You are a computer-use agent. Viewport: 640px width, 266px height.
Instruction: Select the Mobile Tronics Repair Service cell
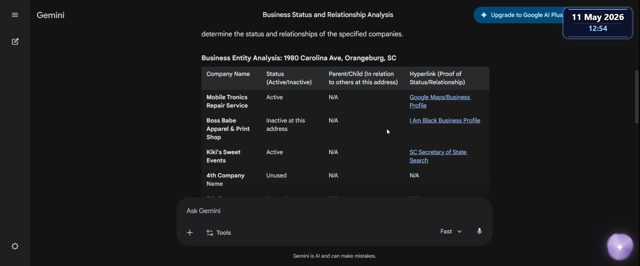(227, 101)
